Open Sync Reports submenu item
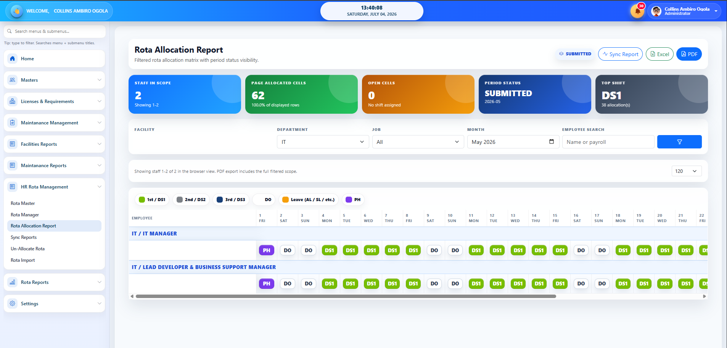This screenshot has width=727, height=348. click(x=24, y=237)
